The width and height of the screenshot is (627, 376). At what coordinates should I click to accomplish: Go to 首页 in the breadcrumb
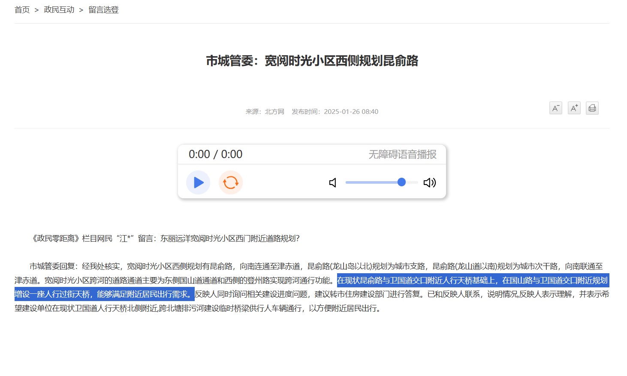(x=22, y=10)
